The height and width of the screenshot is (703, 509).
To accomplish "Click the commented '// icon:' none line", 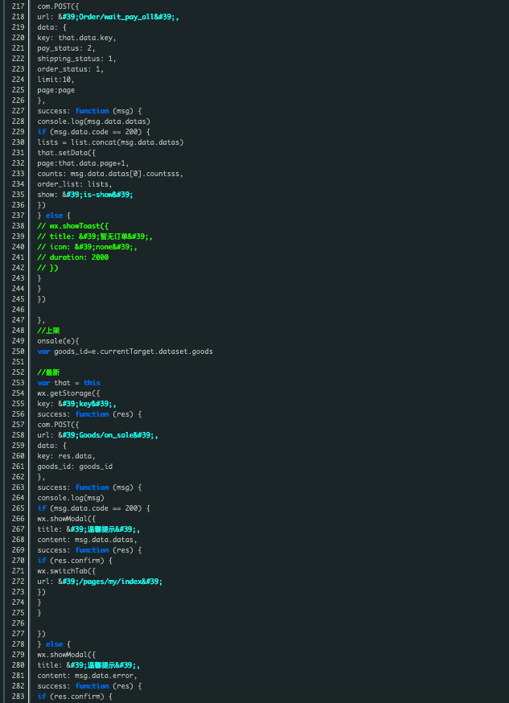I will coord(87,247).
